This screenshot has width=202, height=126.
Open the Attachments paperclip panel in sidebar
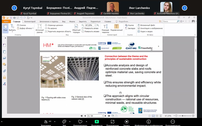click(4, 71)
